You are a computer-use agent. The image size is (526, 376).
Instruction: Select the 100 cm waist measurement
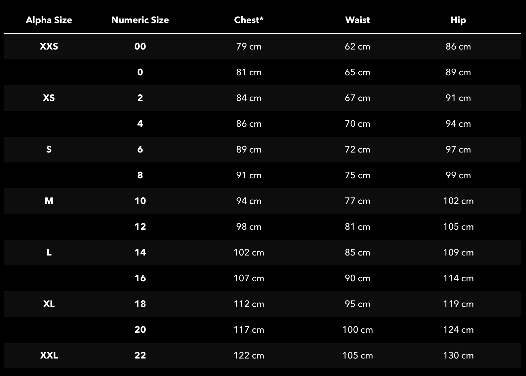coord(357,330)
